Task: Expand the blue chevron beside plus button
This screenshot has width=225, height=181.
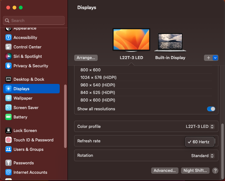Action: coord(215,58)
